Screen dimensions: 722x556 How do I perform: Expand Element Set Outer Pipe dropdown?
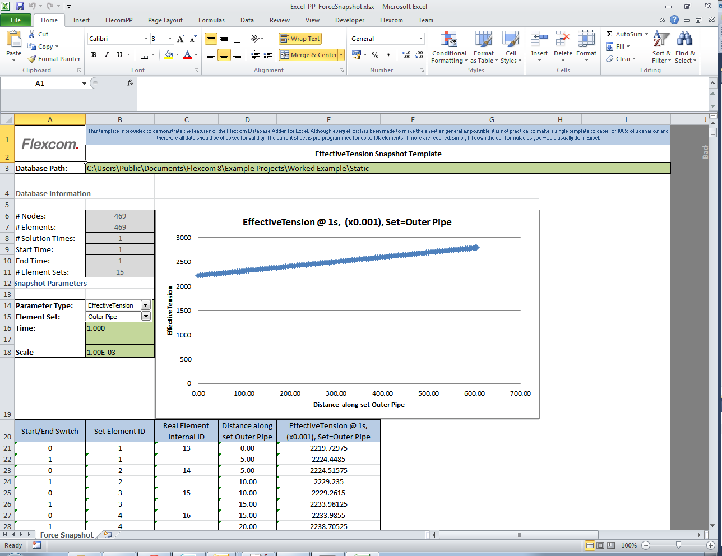pos(146,317)
